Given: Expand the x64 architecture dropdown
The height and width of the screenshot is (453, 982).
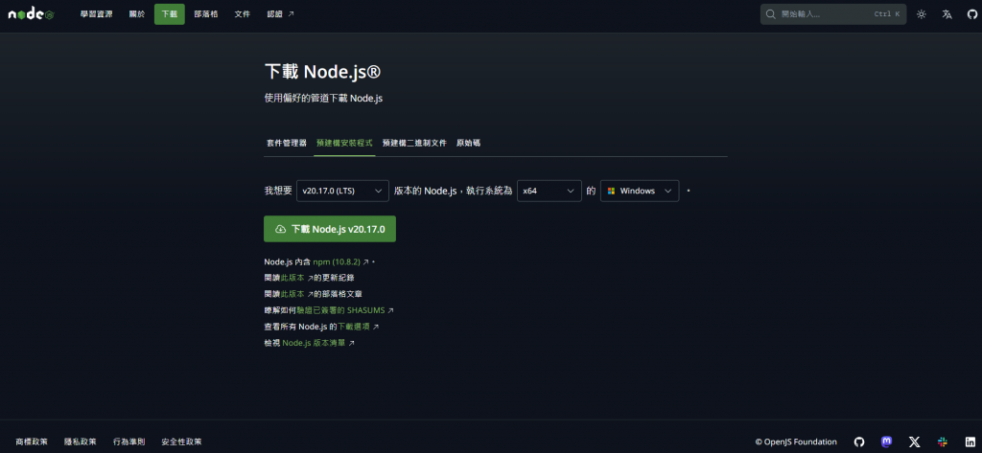Looking at the screenshot, I should tap(549, 191).
